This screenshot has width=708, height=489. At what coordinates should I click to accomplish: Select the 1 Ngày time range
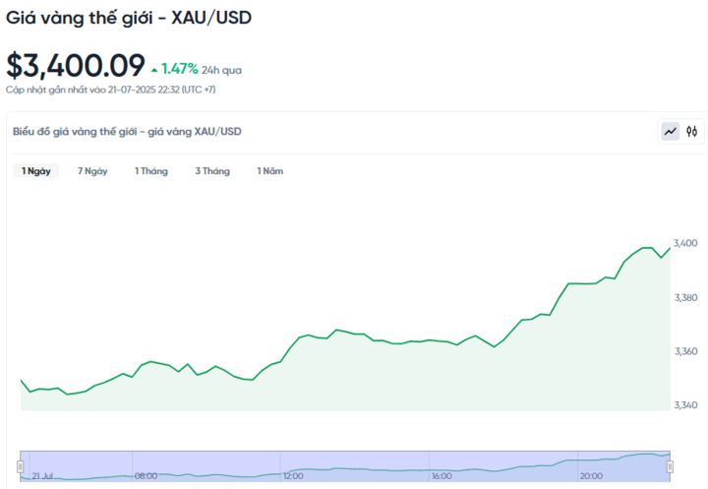click(36, 171)
